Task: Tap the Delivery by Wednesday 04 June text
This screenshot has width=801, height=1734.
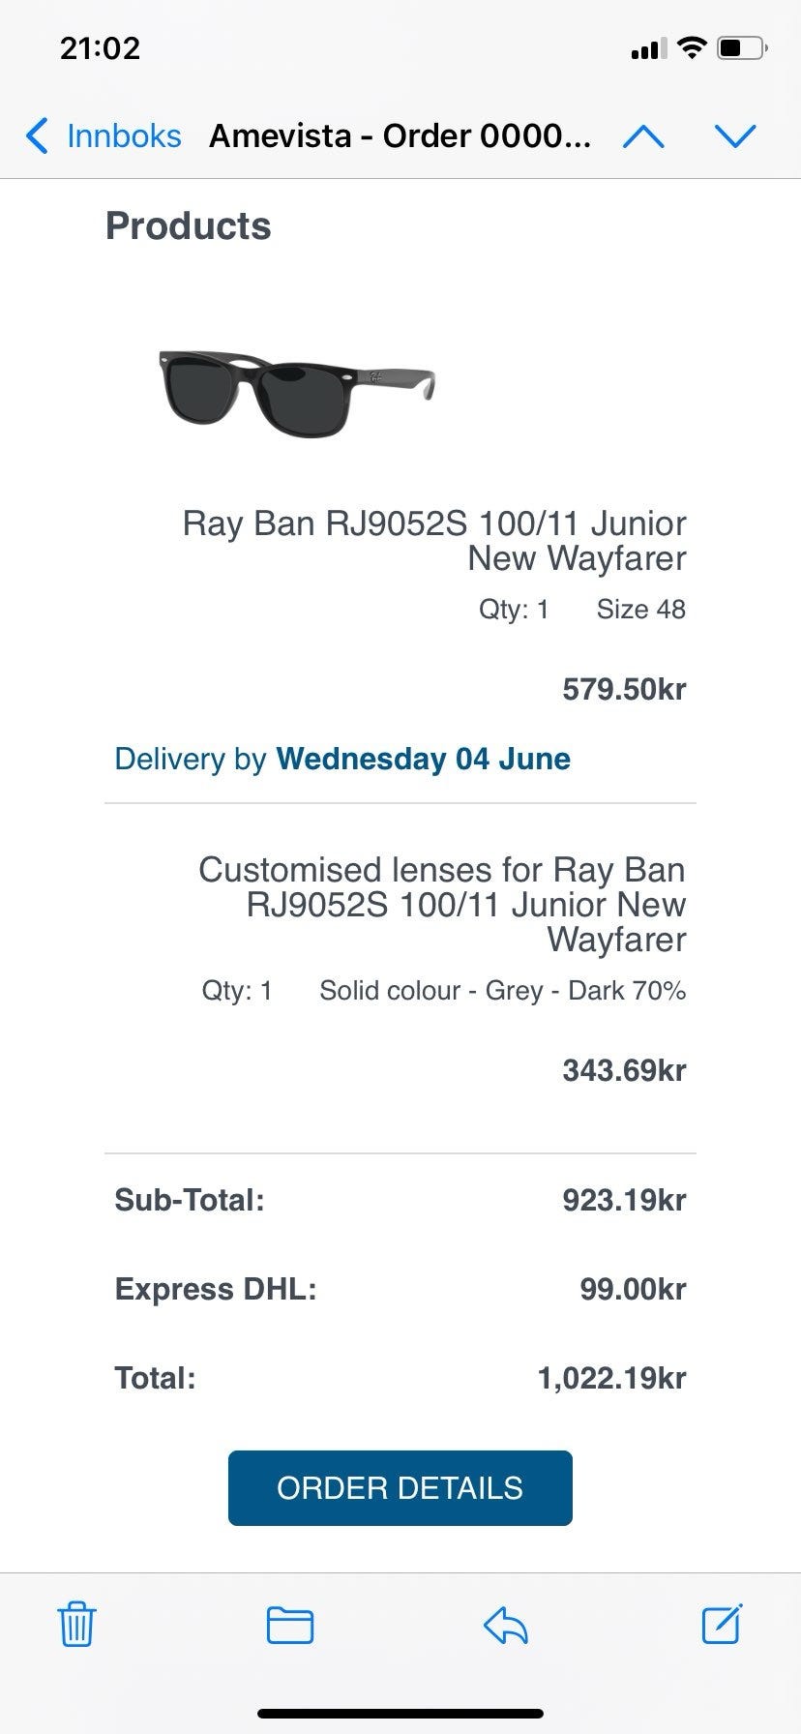Action: 342,759
